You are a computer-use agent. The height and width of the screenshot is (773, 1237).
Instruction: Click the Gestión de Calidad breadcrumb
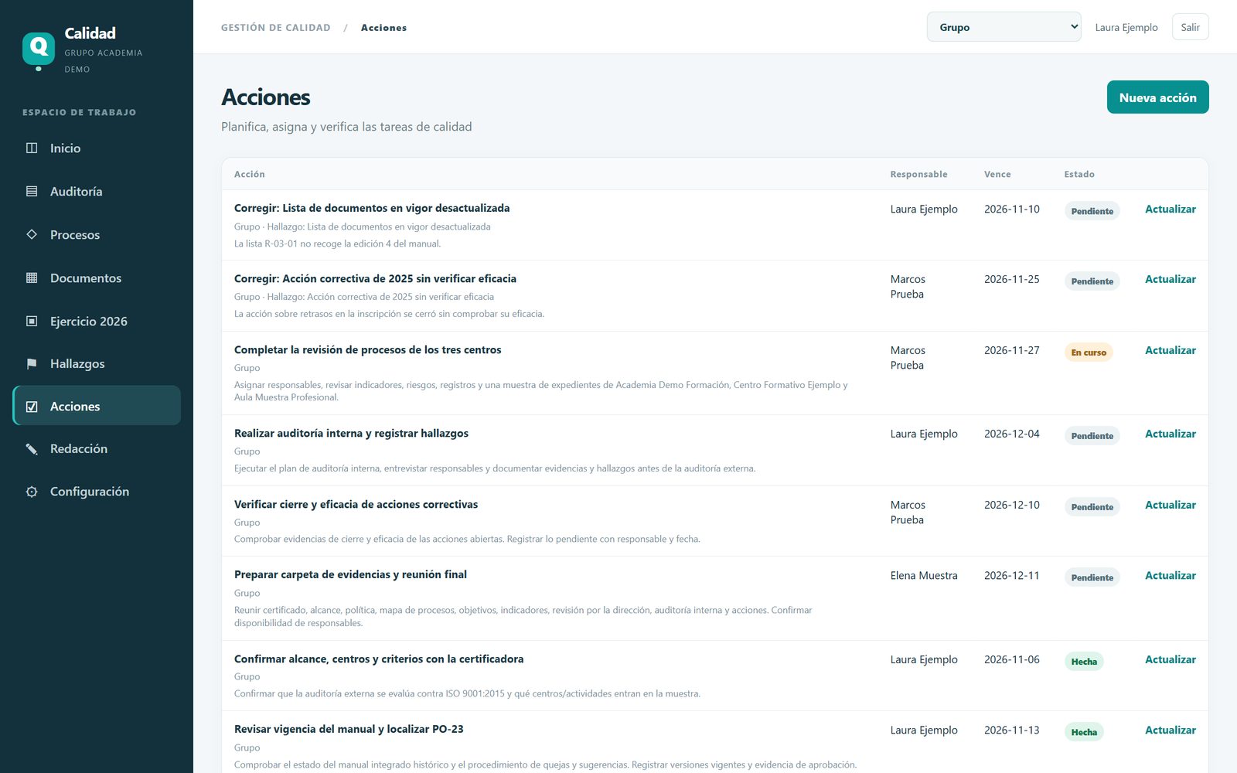tap(276, 28)
